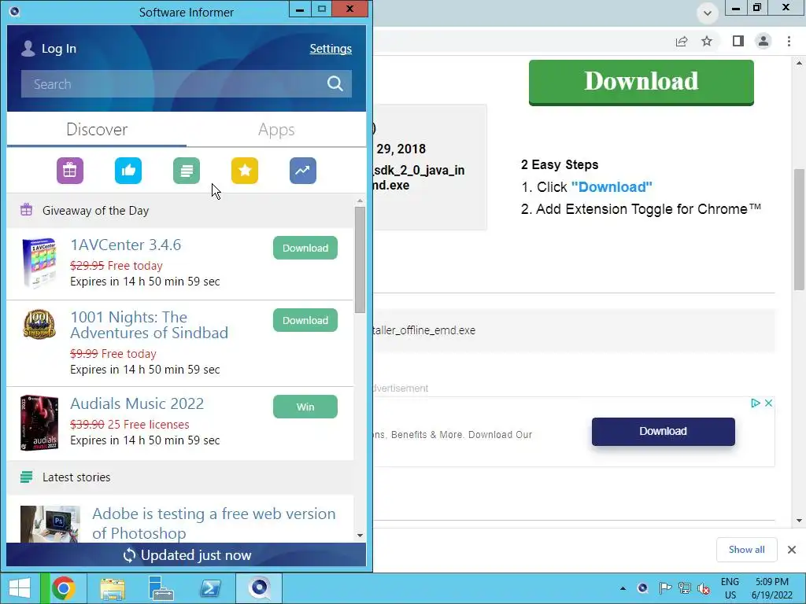The height and width of the screenshot is (604, 806).
Task: Click the Chrome share page icon
Action: pos(682,41)
